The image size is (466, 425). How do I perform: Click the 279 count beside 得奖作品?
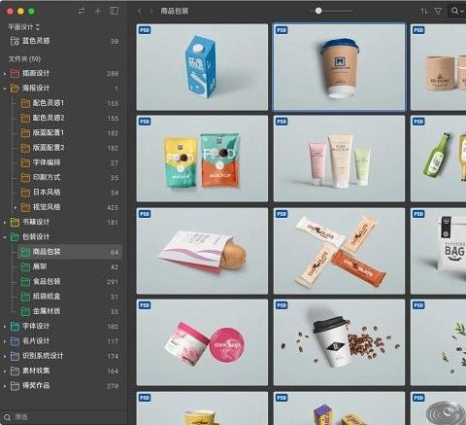pyautogui.click(x=113, y=386)
